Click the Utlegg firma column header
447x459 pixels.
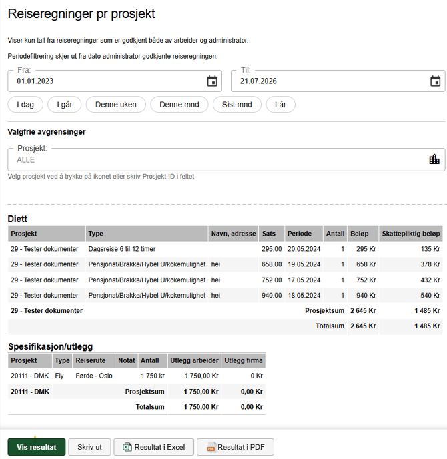pyautogui.click(x=244, y=360)
